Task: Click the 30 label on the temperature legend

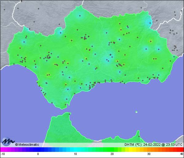Action: click(149, 154)
